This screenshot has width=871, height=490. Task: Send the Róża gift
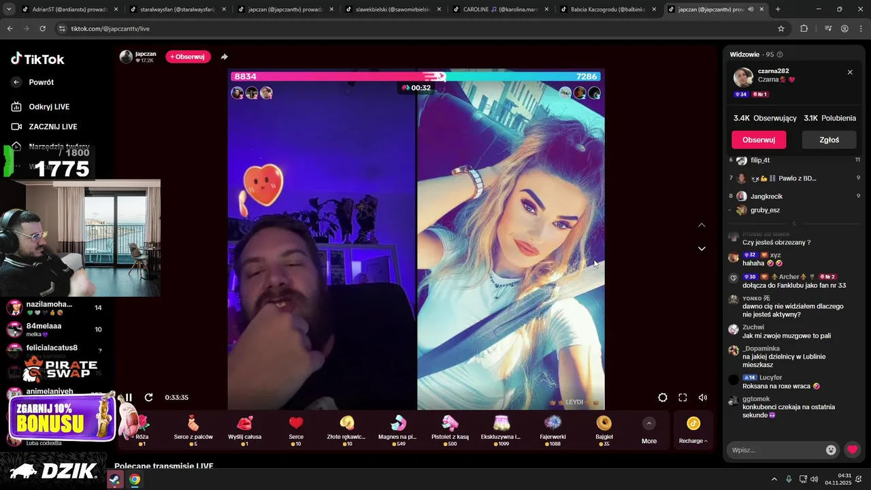pyautogui.click(x=142, y=430)
